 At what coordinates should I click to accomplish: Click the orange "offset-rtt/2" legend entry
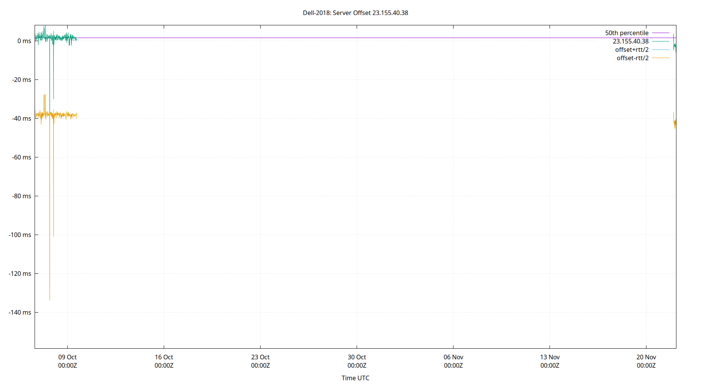click(x=633, y=58)
